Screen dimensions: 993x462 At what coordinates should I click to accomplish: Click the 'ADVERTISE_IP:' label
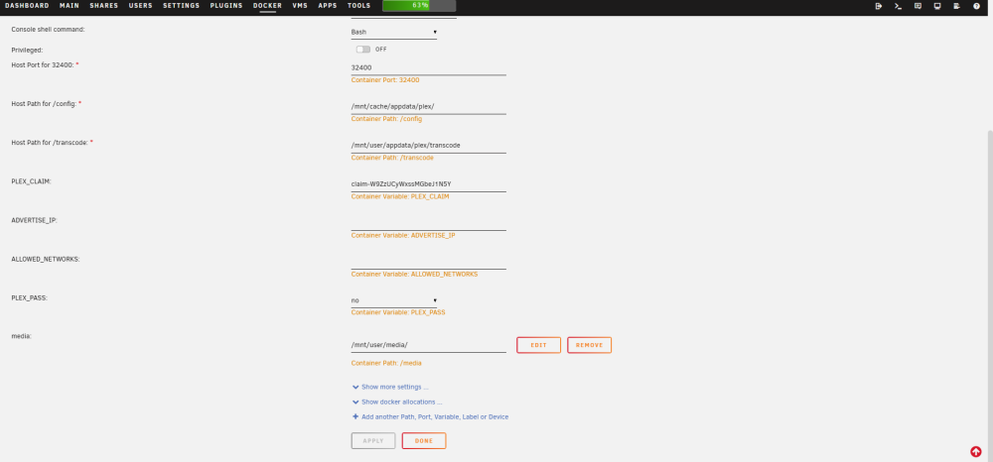click(x=34, y=220)
